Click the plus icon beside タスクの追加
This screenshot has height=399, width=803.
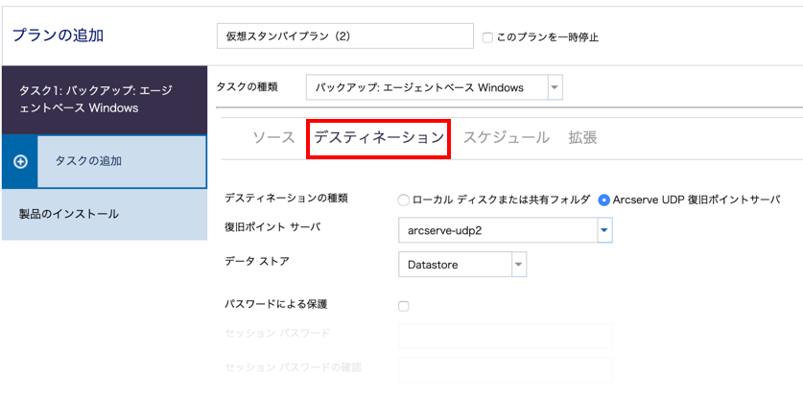20,162
